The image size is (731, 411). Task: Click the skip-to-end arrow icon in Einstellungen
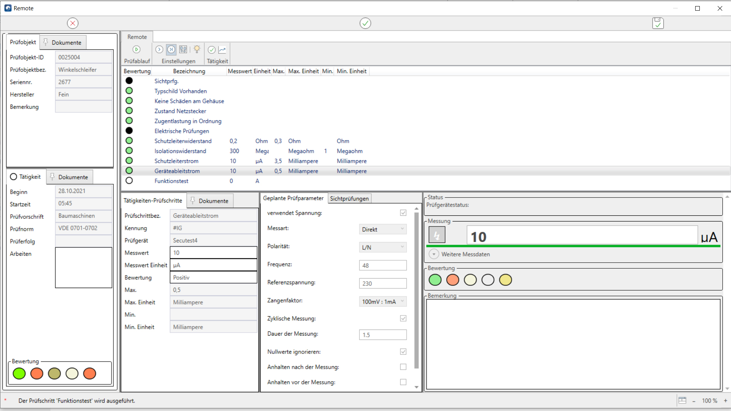pyautogui.click(x=171, y=49)
